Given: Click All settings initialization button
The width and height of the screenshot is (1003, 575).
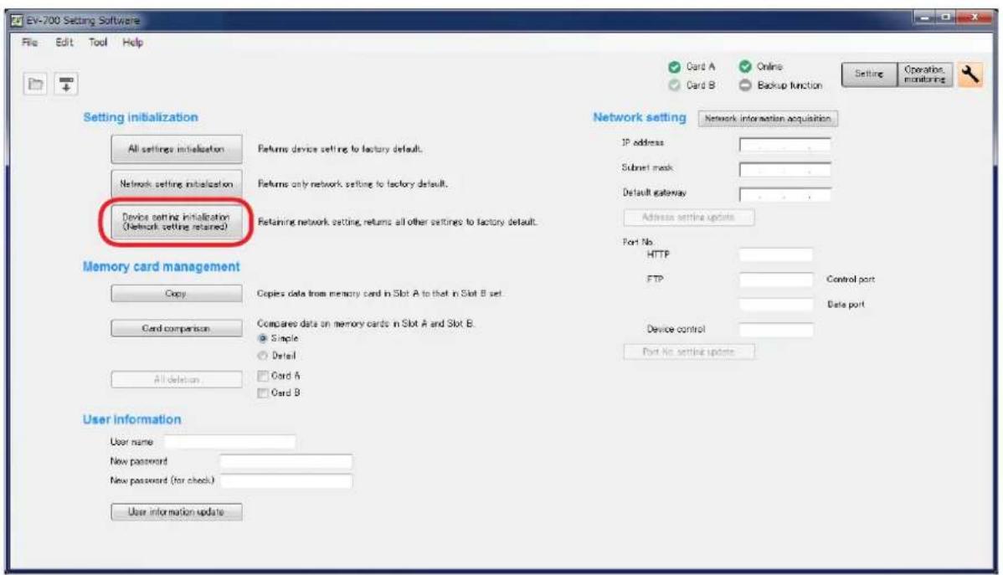Looking at the screenshot, I should [177, 149].
